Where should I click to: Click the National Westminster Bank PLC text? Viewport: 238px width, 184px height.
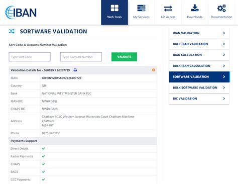[66, 94]
